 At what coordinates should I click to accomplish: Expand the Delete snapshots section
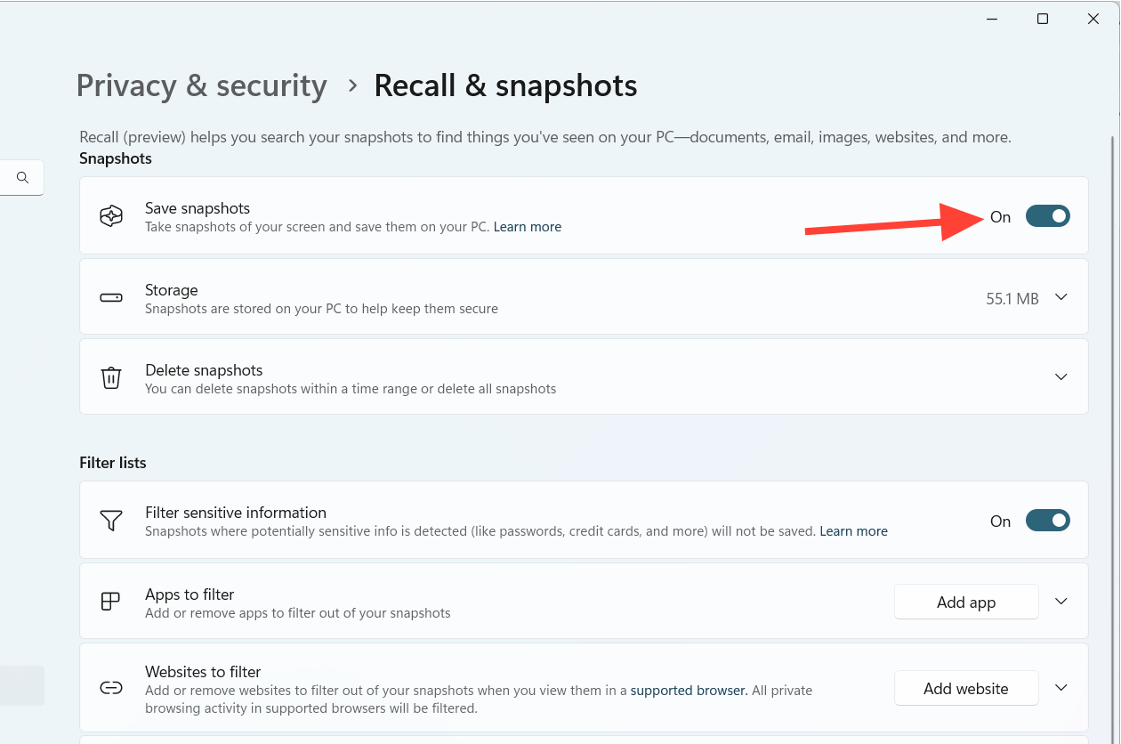pyautogui.click(x=1061, y=376)
